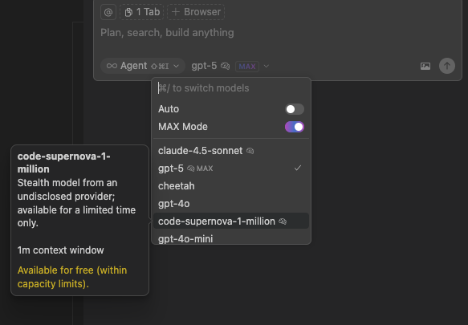Select claude-4.5-sonnet from the model list
This screenshot has width=468, height=325.
click(x=231, y=151)
